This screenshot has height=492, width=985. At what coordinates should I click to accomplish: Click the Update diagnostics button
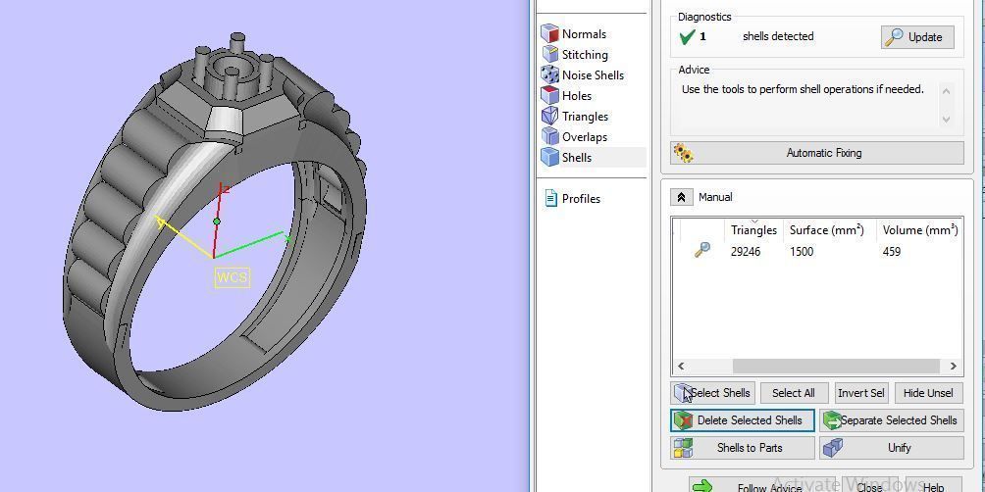[x=917, y=37]
